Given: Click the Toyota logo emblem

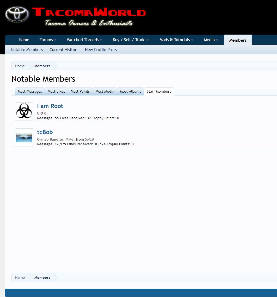Looking at the screenshot, I should click(x=17, y=14).
